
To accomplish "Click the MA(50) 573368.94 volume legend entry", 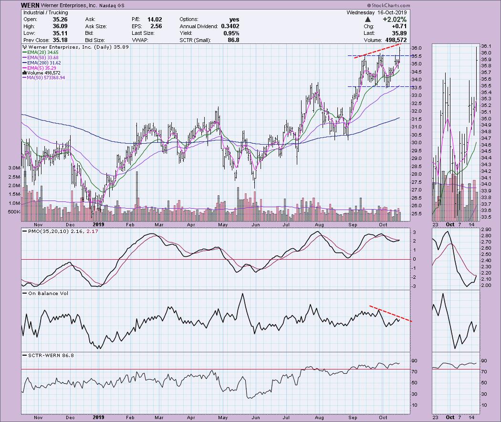I will pos(44,78).
